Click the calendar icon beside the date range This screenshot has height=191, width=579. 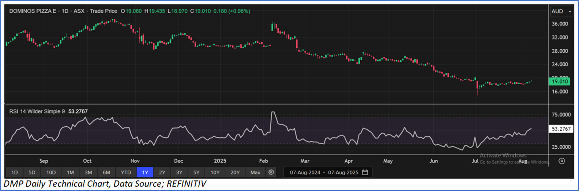tap(365, 172)
